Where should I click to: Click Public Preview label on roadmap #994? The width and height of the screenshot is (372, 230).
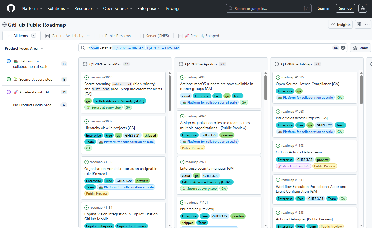(x=192, y=148)
